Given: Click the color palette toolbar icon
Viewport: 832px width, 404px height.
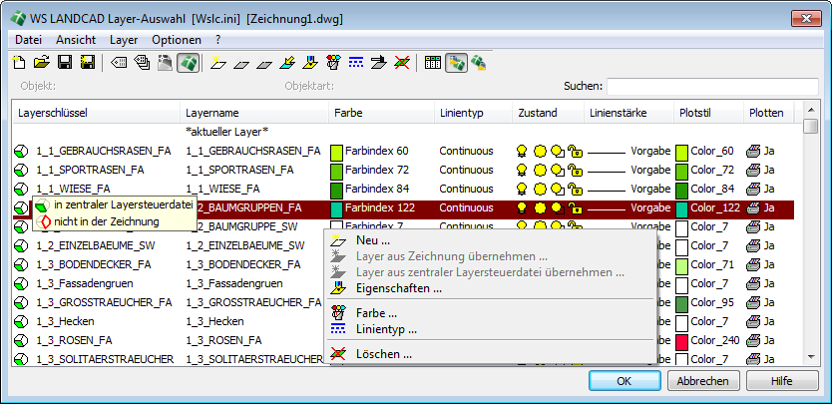Looking at the screenshot, I should click(333, 64).
